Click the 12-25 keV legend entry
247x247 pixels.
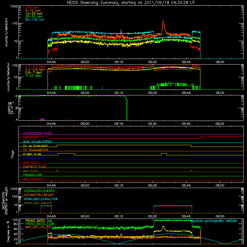click(34, 14)
